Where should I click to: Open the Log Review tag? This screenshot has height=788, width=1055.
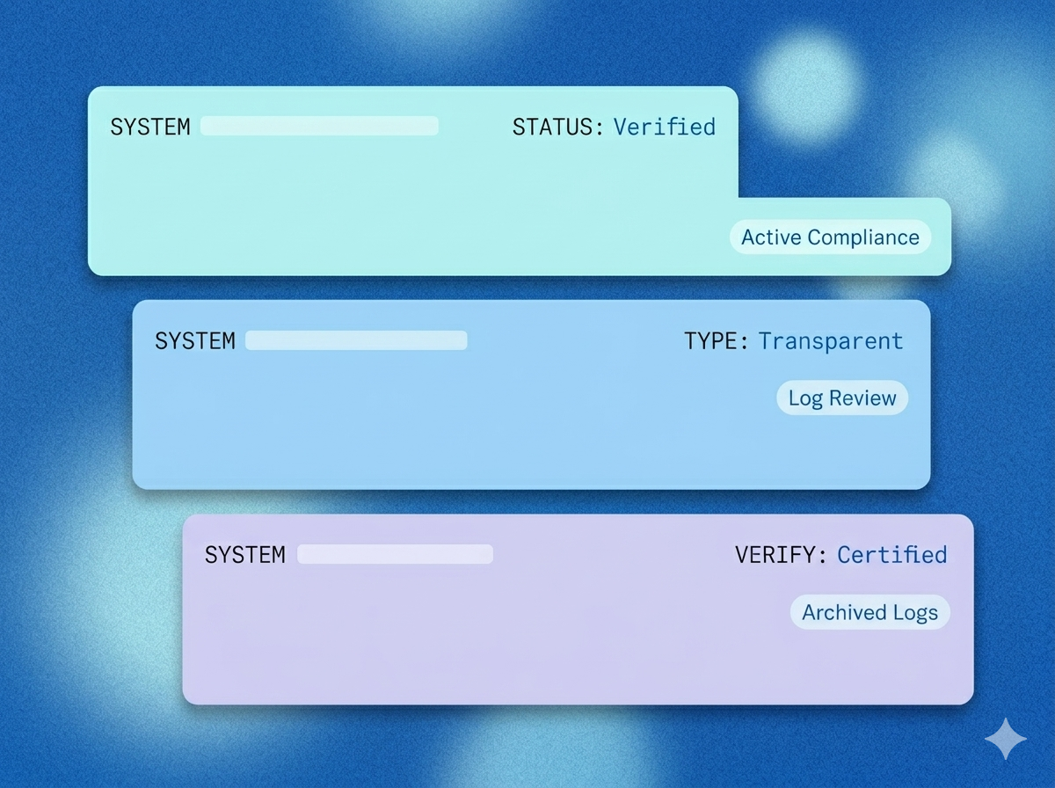[842, 398]
